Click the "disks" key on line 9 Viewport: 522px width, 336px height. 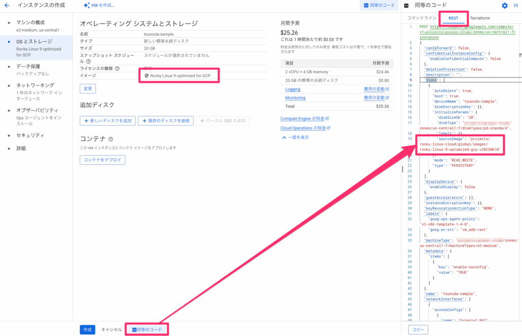(432, 80)
